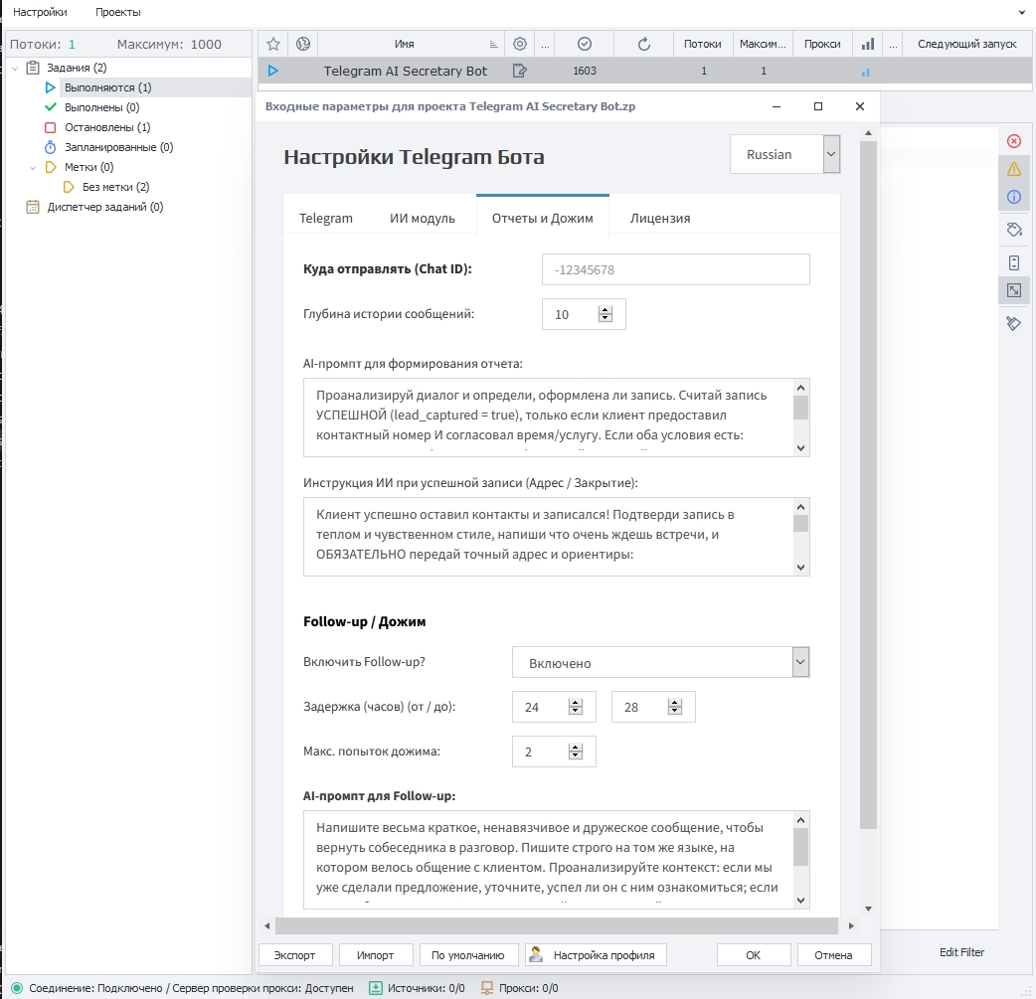Switch to the Лицензия tab
This screenshot has height=999, width=1036.
pos(660,218)
